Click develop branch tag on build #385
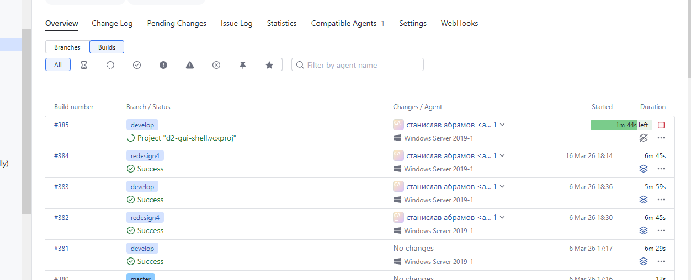 [142, 125]
